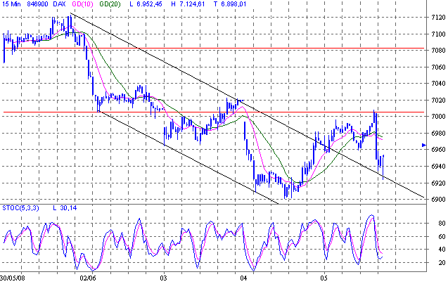Click the 7060 price axis label
This screenshot has width=448, height=284.
(x=439, y=67)
